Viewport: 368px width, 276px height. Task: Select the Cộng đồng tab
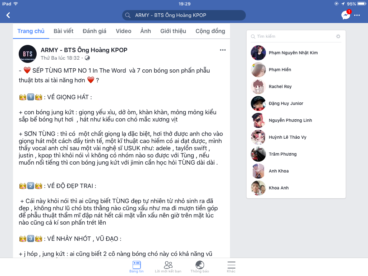pos(210,31)
